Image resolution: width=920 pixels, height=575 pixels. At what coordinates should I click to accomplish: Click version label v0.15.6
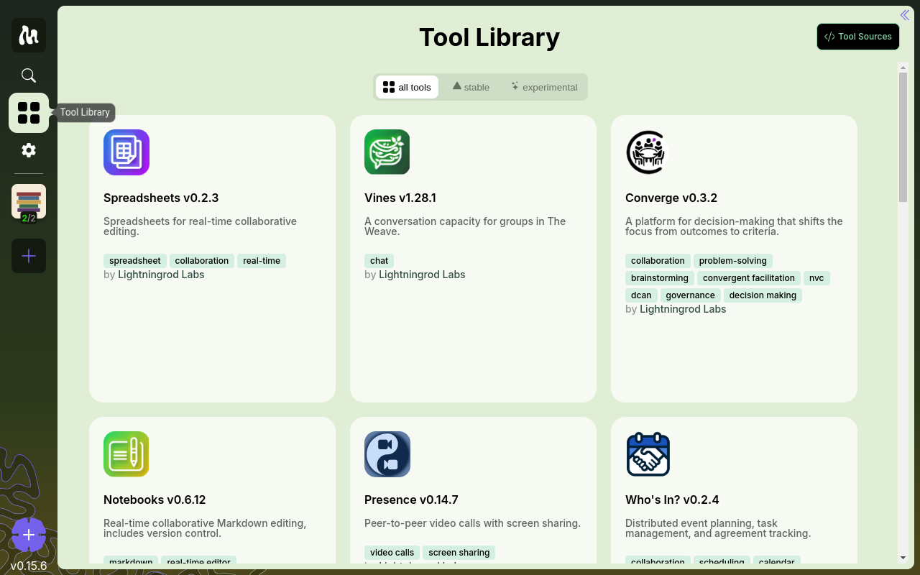29,566
